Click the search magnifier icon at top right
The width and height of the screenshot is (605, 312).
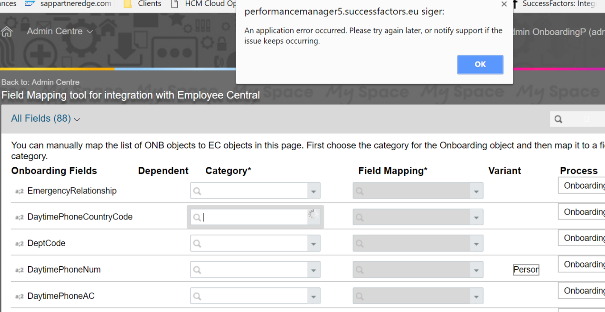(x=558, y=120)
